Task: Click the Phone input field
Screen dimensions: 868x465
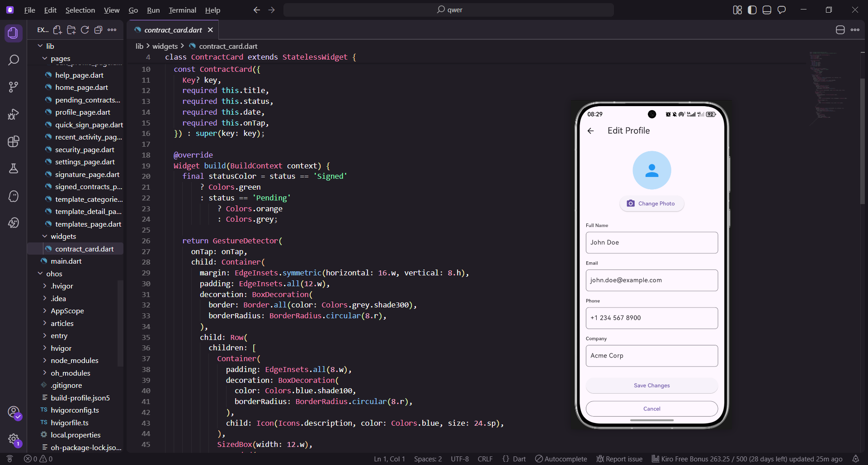Action: coord(651,318)
